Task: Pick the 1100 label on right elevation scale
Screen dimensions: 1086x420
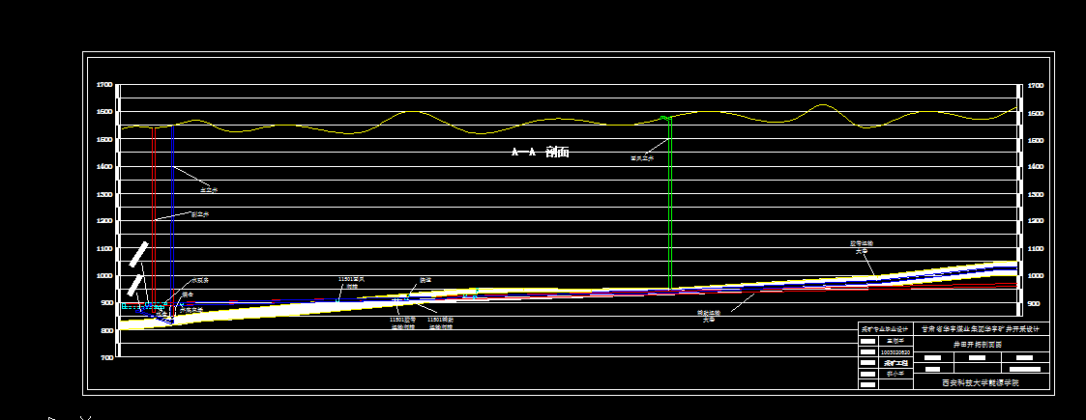Action: pos(1036,249)
